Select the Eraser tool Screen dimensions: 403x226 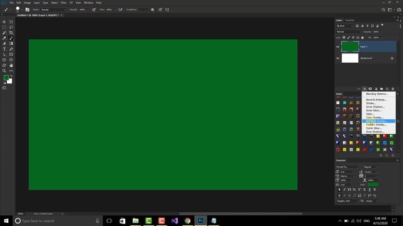tap(4, 43)
